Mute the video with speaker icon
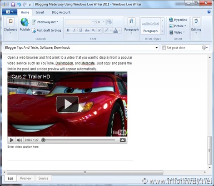The image size is (214, 186). 20,140
